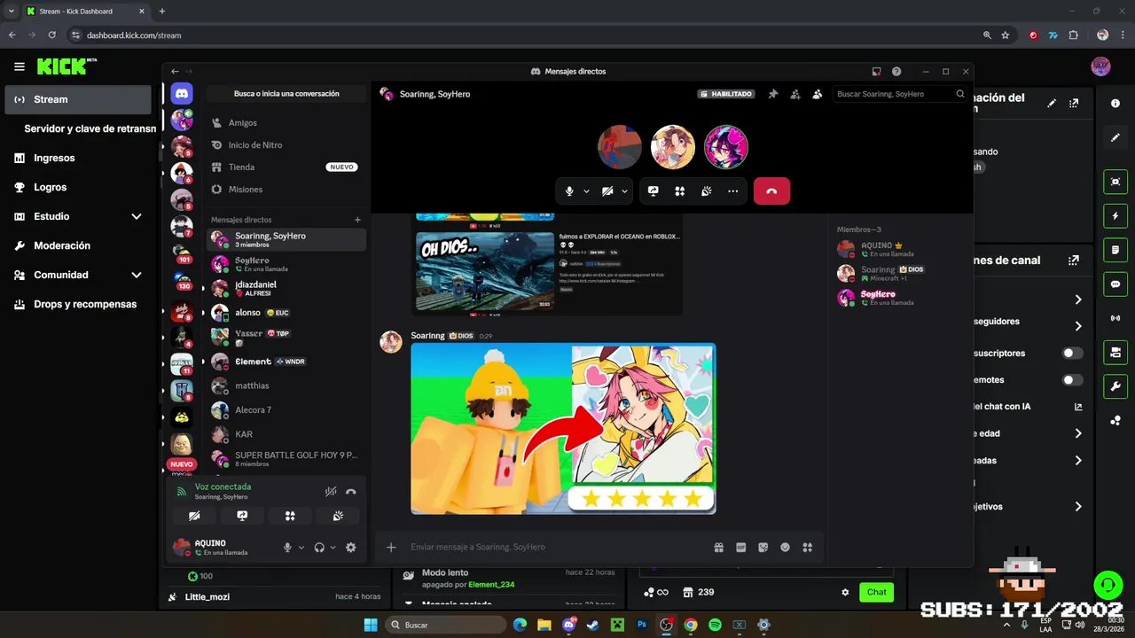Expand input device options next to user-panel microphone

[x=301, y=548]
